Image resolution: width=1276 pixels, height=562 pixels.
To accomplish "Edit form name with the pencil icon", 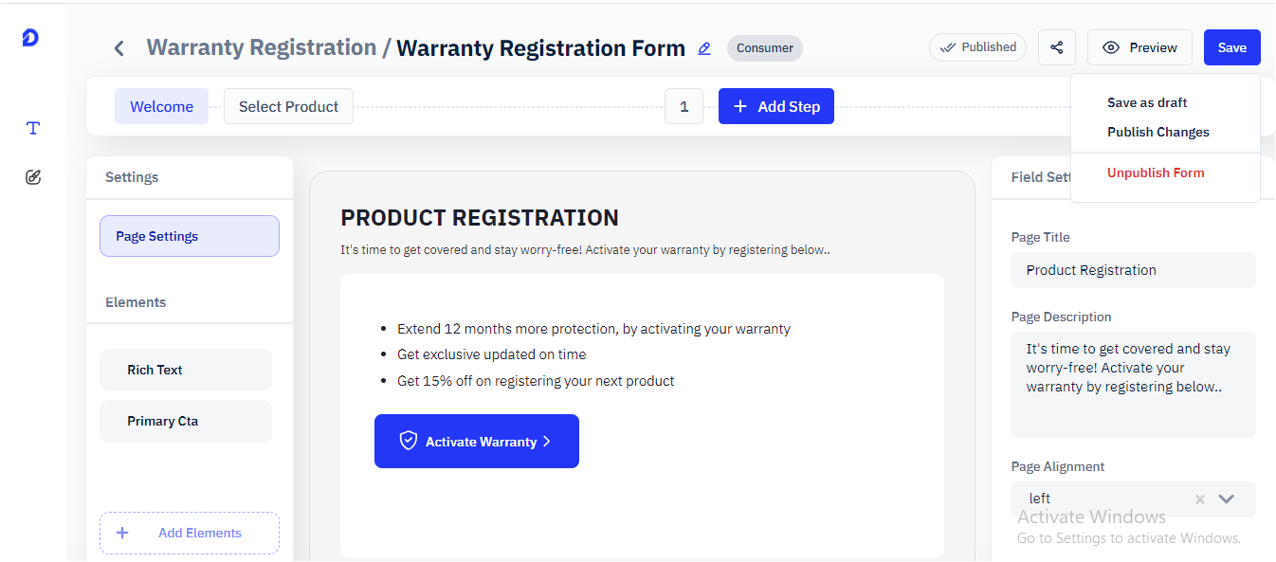I will click(x=704, y=48).
